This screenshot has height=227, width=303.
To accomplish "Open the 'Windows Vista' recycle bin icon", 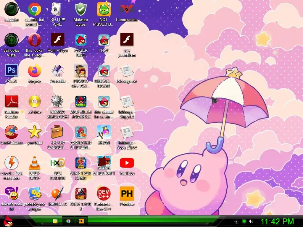I will pyautogui.click(x=12, y=40).
